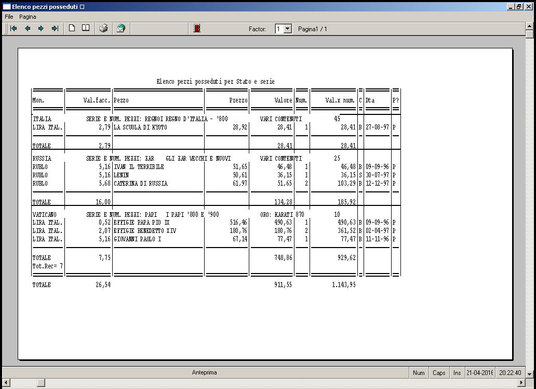
Task: Click the Russia subtotal 185,92
Action: (346, 202)
